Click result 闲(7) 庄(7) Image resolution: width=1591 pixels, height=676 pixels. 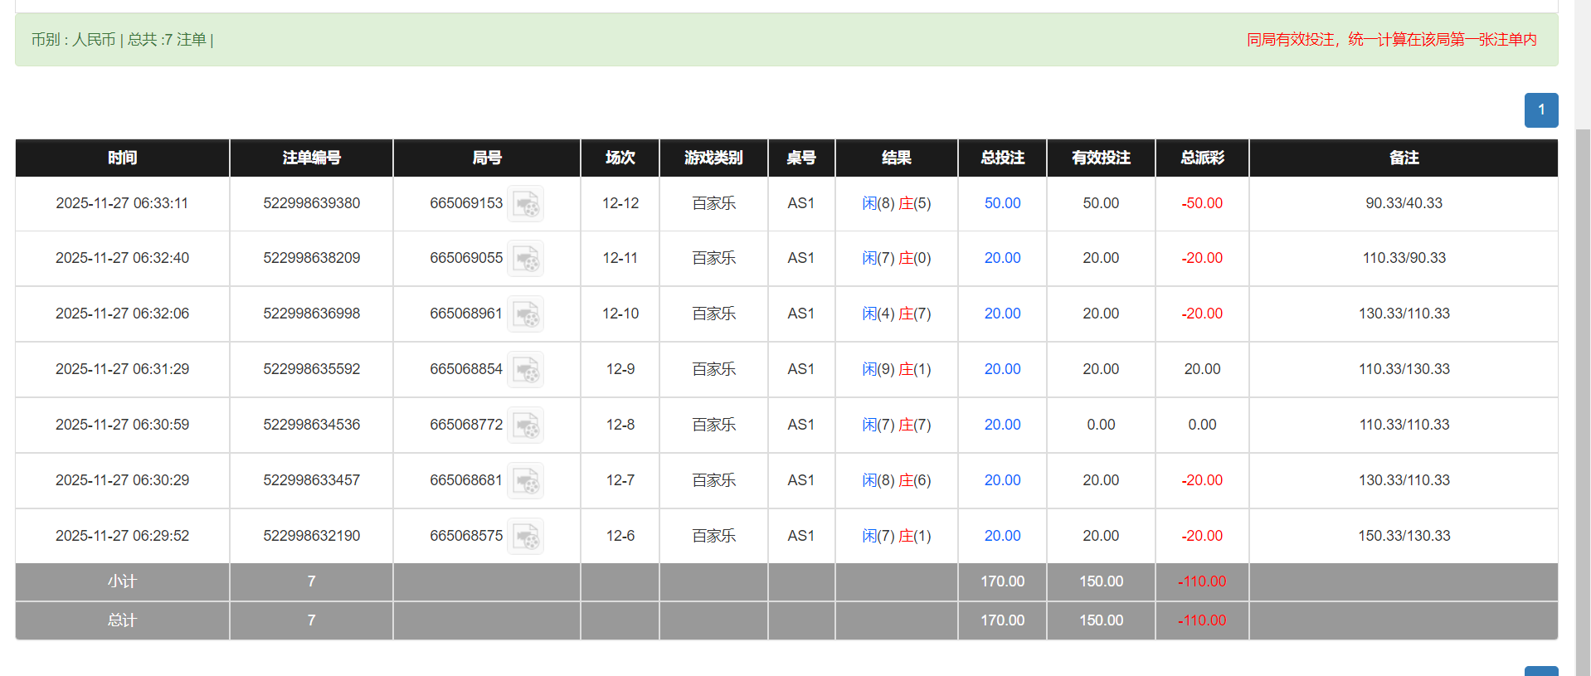(896, 425)
